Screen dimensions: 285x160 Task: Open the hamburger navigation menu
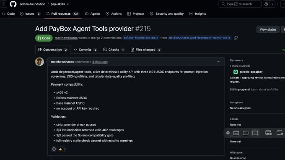point(3,4)
